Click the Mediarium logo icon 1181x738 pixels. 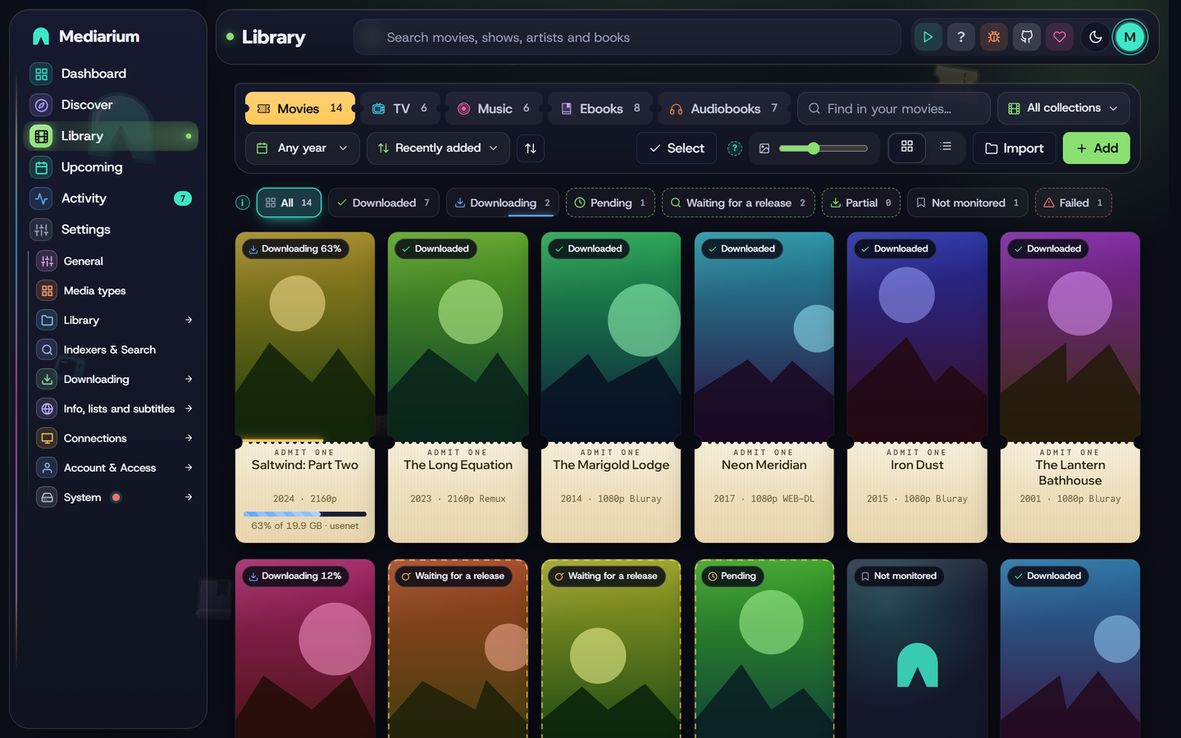click(x=41, y=36)
